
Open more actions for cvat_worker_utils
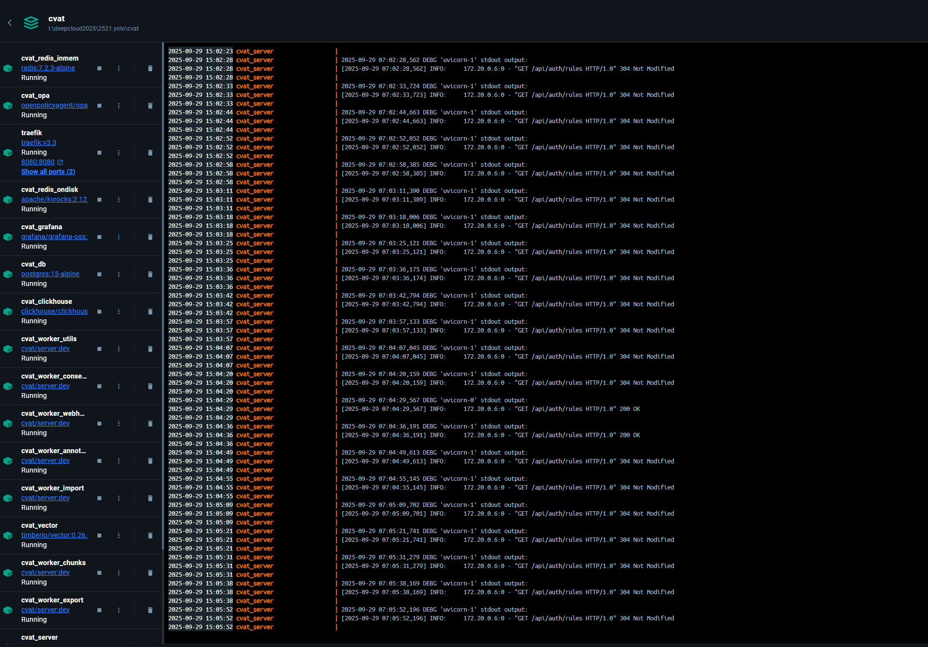pos(119,349)
